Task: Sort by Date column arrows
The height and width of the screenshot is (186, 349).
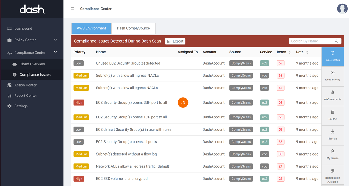Action: [307, 52]
